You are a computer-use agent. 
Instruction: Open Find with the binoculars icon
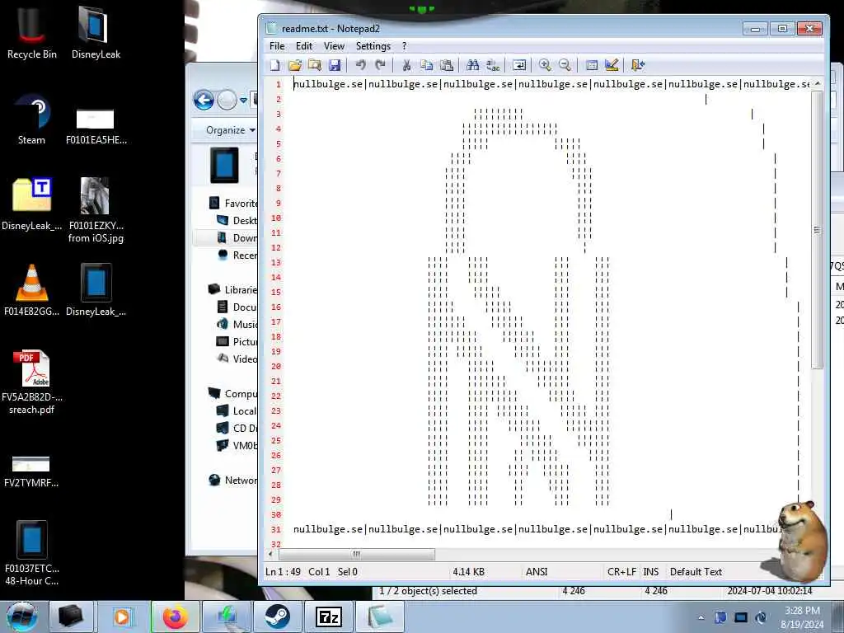click(x=472, y=66)
